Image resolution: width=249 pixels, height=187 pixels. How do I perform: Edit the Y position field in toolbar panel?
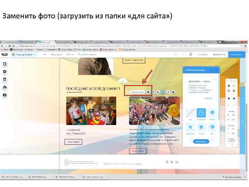click(x=233, y=133)
